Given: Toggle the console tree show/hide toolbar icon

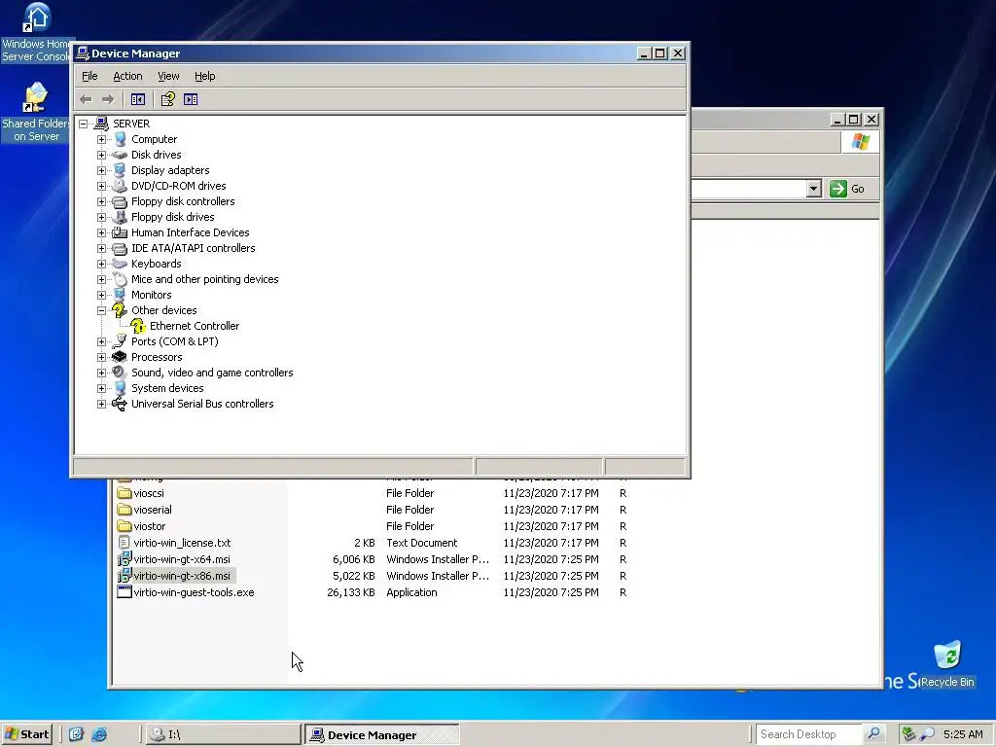Looking at the screenshot, I should coord(138,99).
